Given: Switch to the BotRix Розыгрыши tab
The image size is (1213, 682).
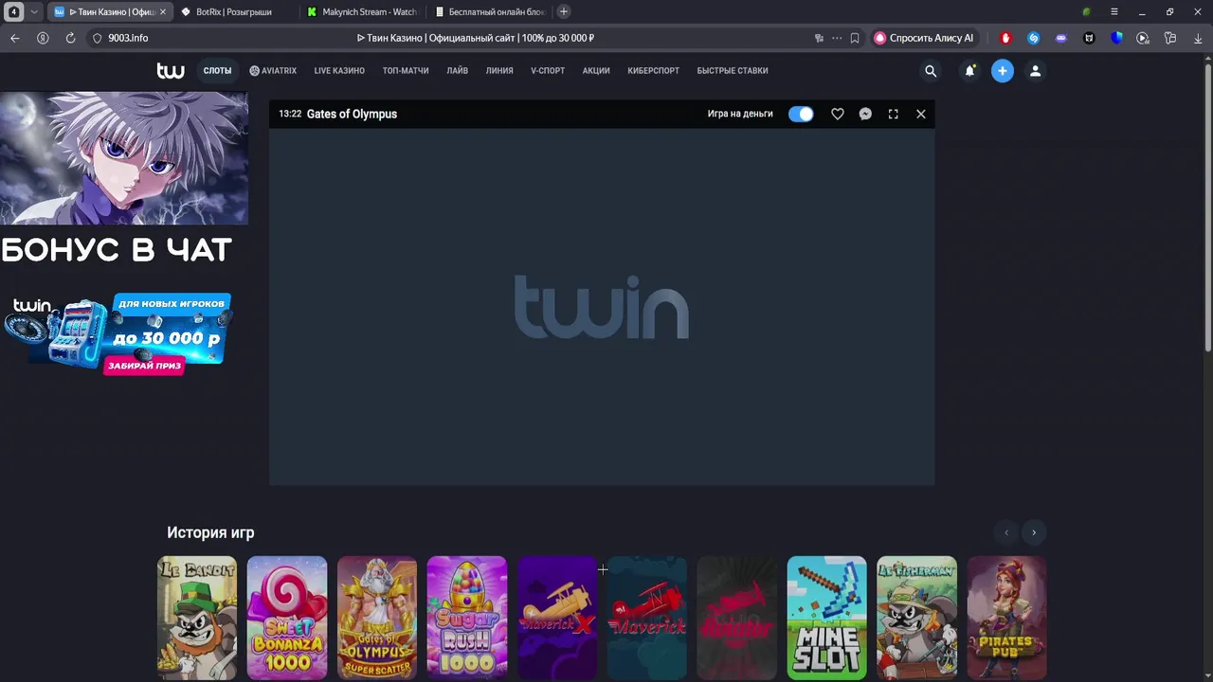Looking at the screenshot, I should coord(234,11).
